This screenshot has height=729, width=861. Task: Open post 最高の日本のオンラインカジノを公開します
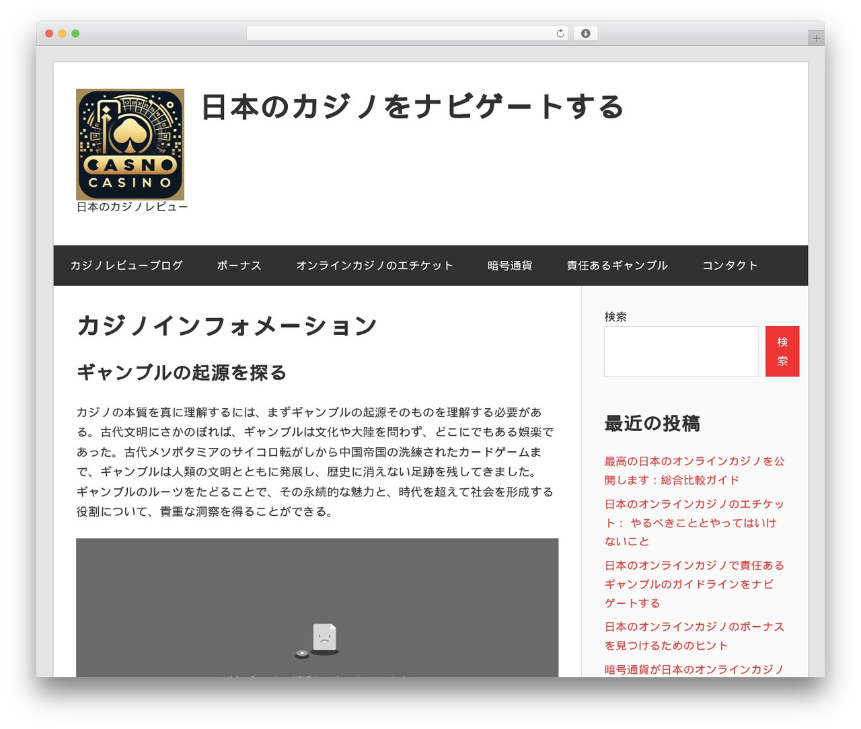click(694, 471)
